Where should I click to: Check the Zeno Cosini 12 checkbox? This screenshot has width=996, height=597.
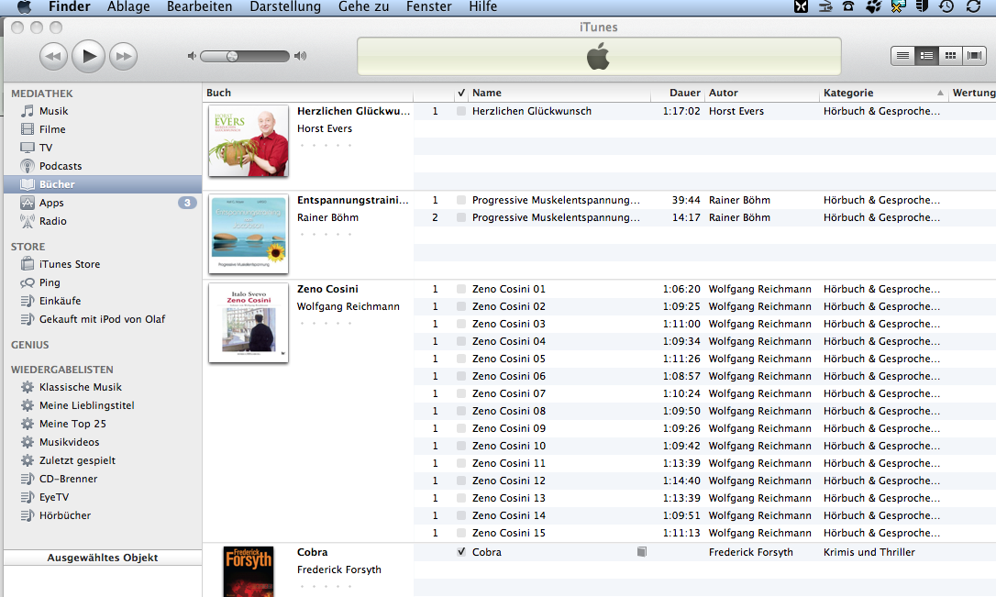pyautogui.click(x=461, y=481)
